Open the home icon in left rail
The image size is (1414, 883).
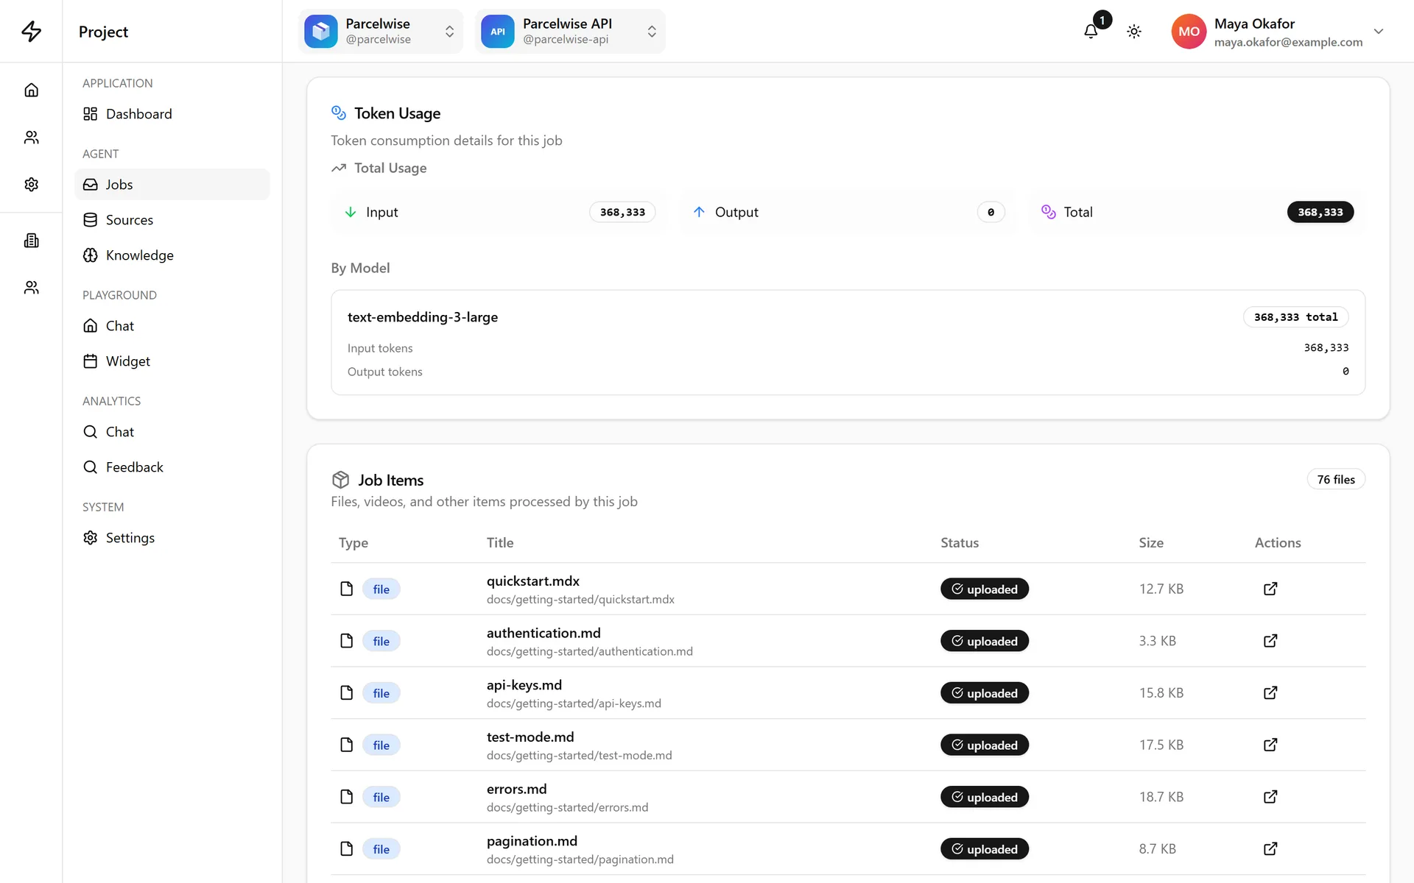click(31, 90)
